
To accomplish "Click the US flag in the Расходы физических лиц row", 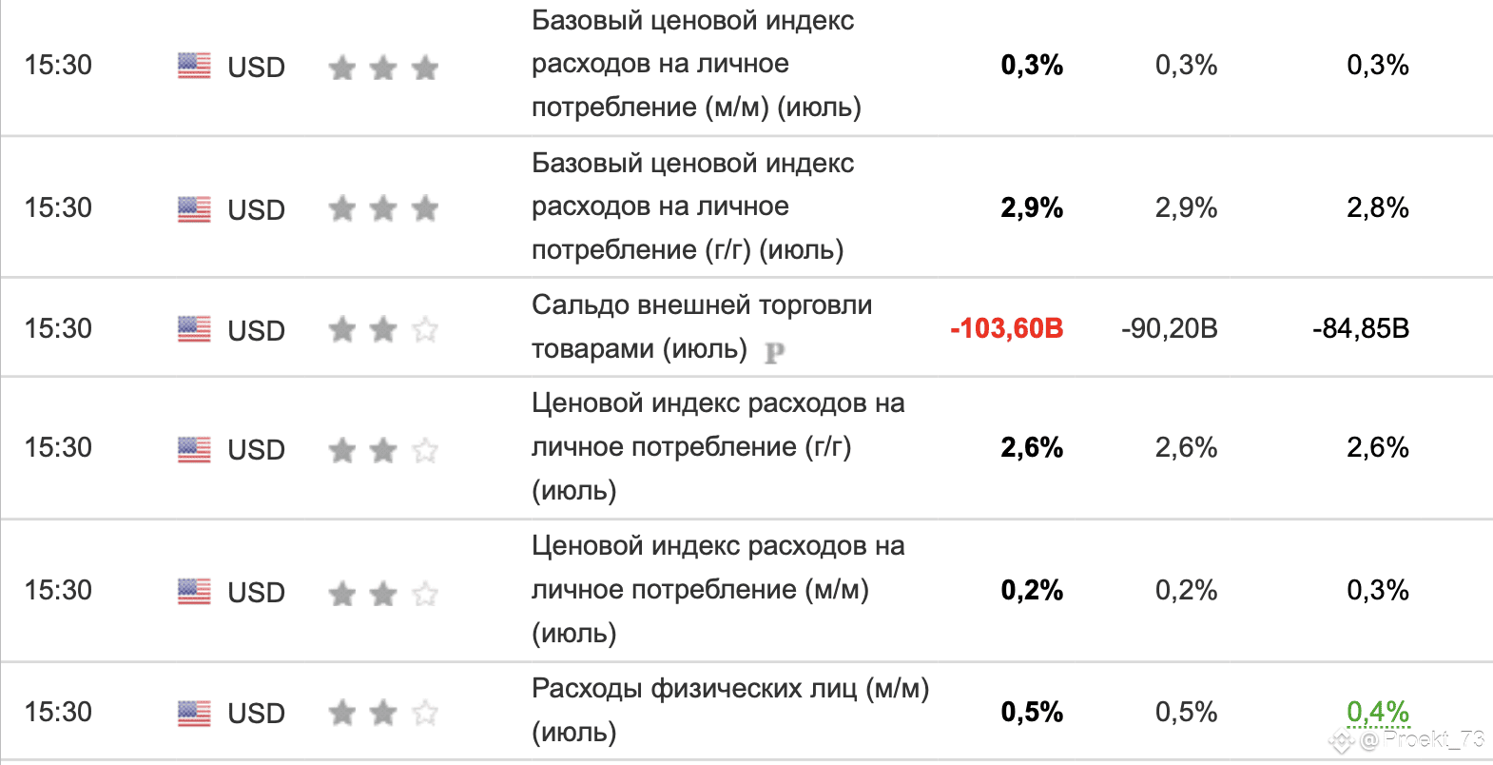I will click(194, 713).
